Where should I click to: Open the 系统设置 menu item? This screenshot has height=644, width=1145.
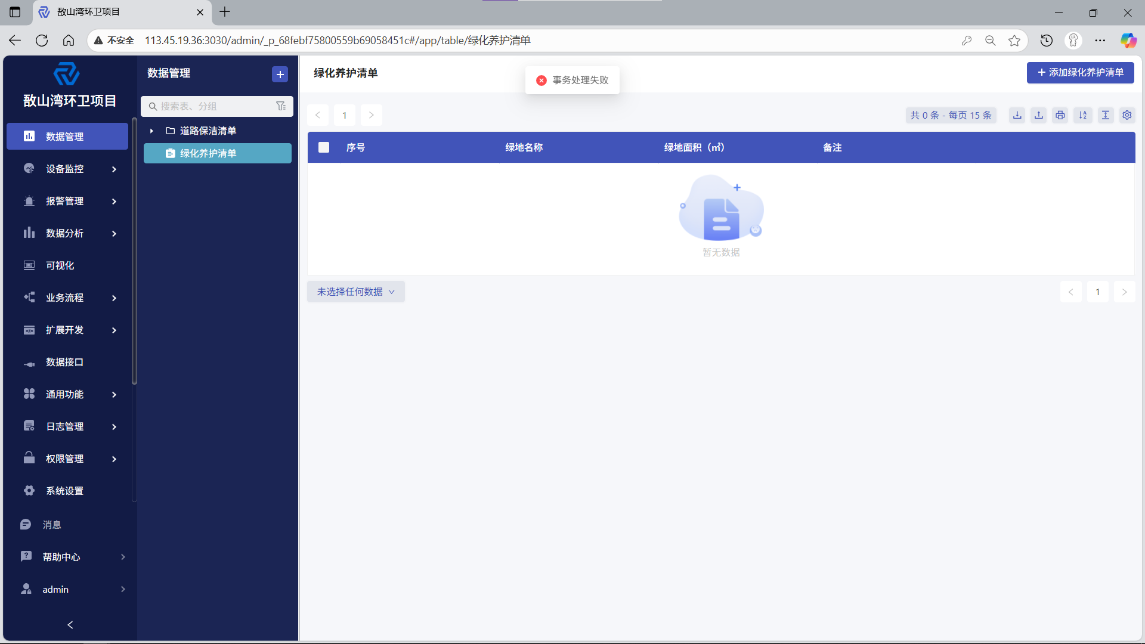pos(64,491)
